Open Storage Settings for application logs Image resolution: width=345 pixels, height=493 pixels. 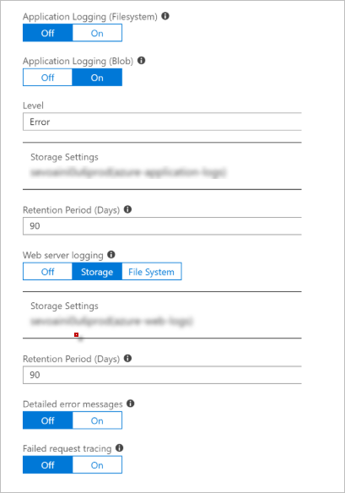(162, 165)
